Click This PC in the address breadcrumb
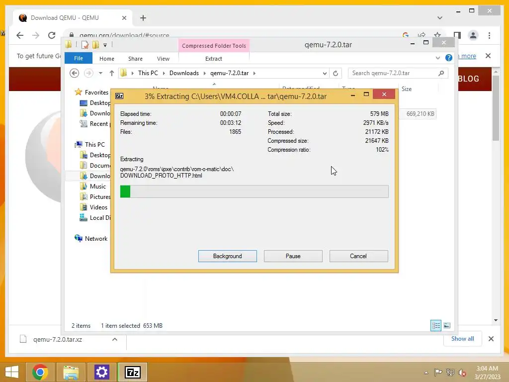 coord(148,73)
